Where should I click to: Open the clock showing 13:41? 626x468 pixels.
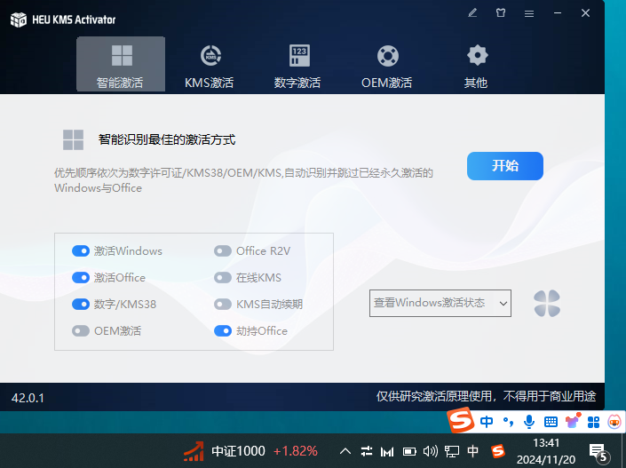point(546,451)
